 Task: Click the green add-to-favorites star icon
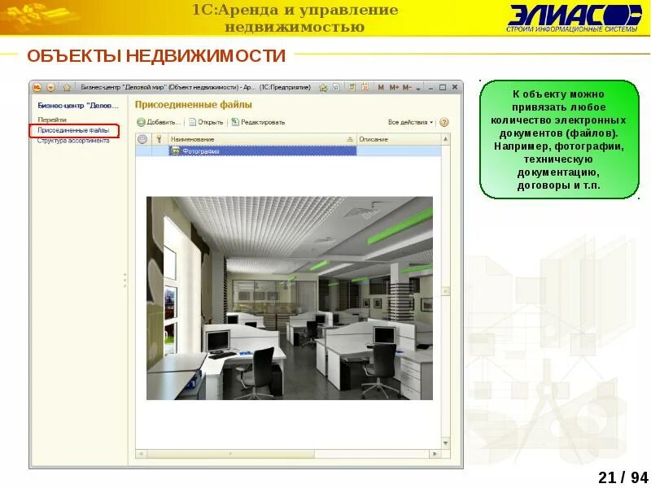click(x=323, y=88)
